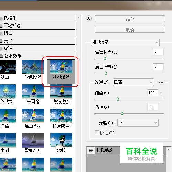Click the 凸现 value field

pos(153,107)
